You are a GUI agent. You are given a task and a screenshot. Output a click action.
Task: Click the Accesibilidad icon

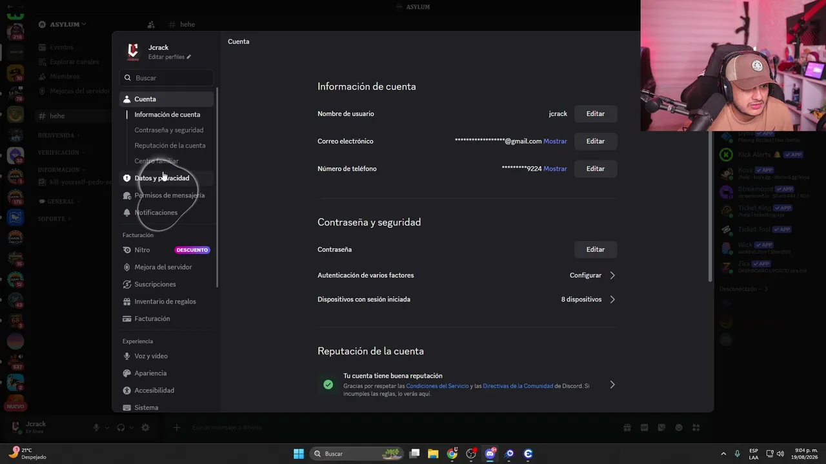pyautogui.click(x=127, y=391)
